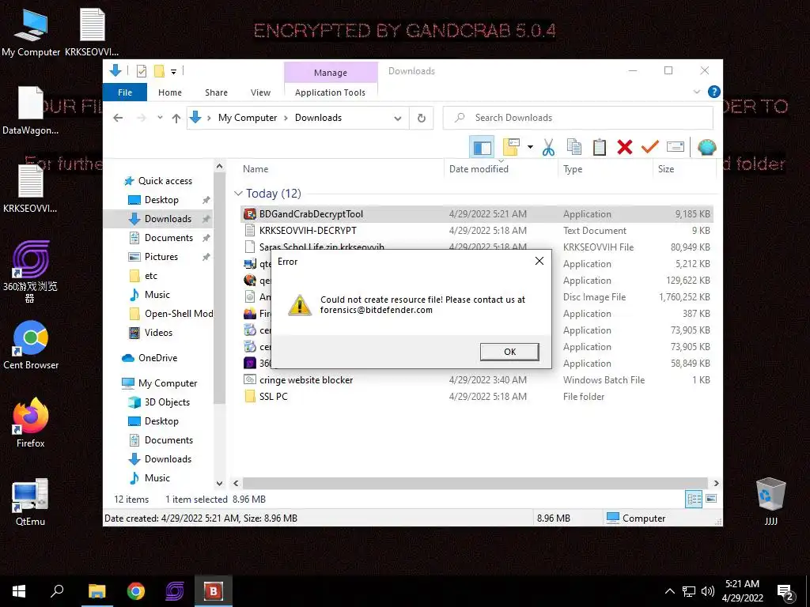Click the Paste clipboard toolbar icon
810x607 pixels.
(x=600, y=147)
